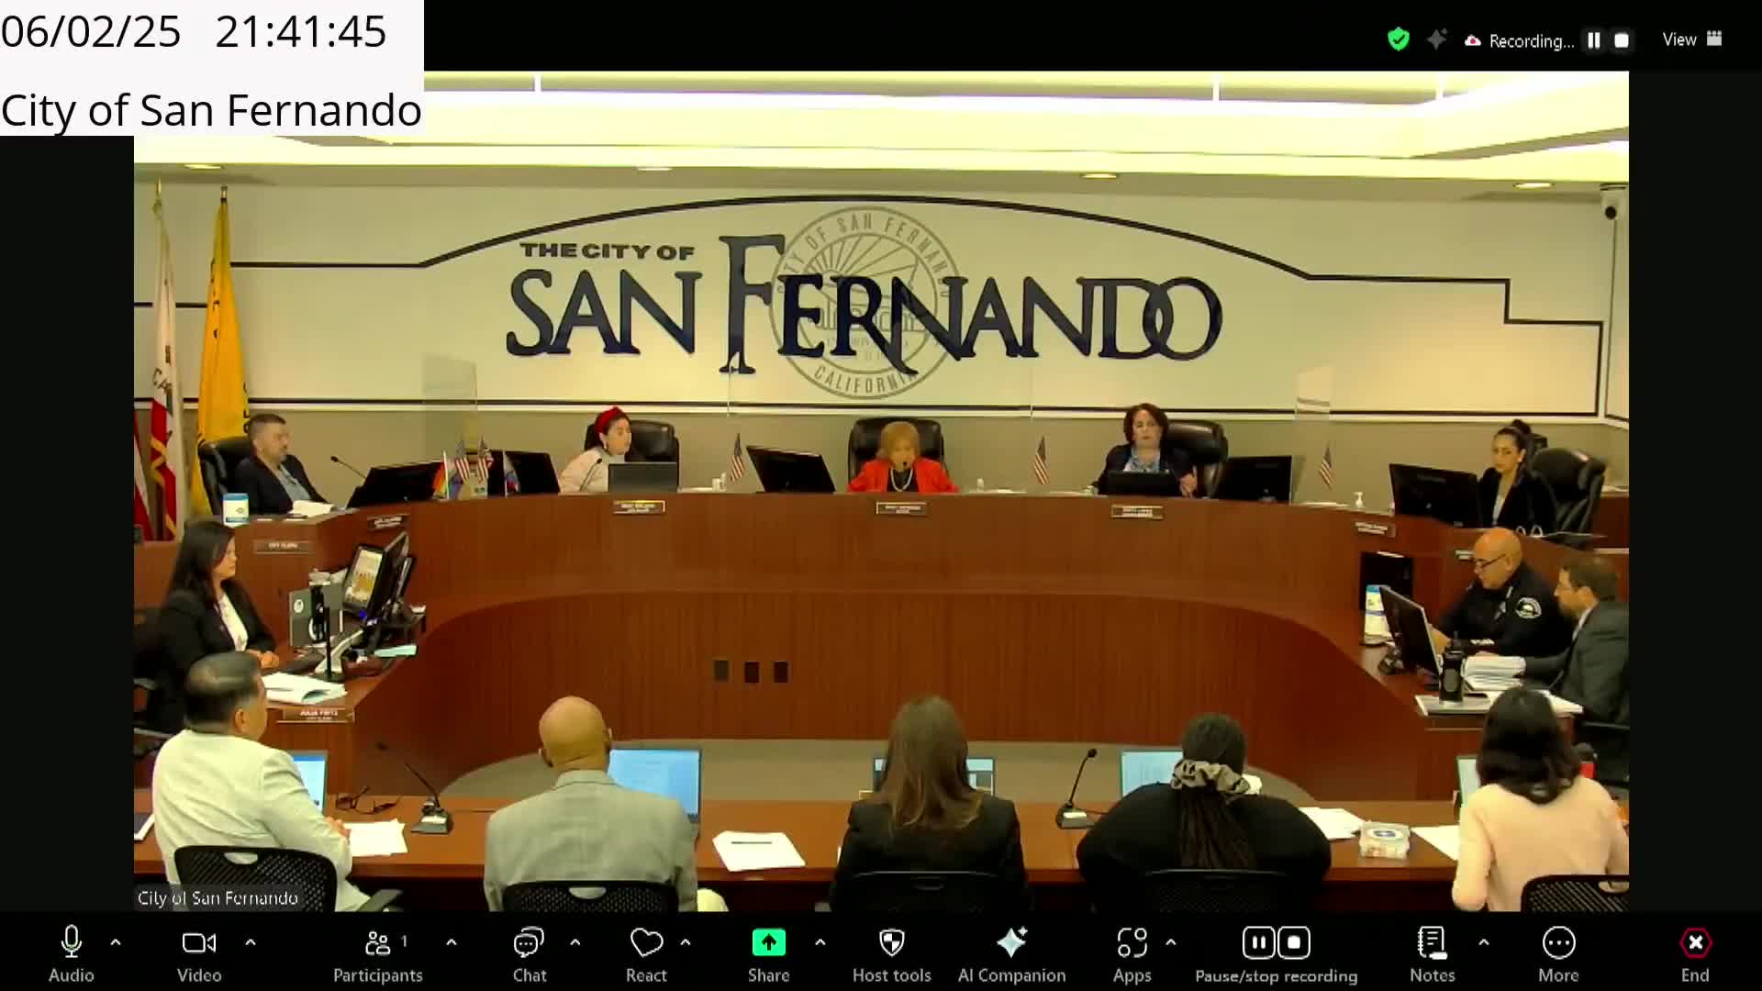Screen dimensions: 1762x991
Task: Expand audio options arrow
Action: [116, 942]
